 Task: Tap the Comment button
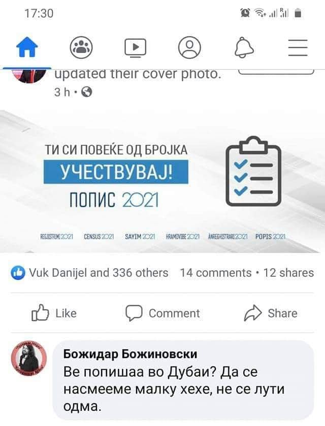162,313
